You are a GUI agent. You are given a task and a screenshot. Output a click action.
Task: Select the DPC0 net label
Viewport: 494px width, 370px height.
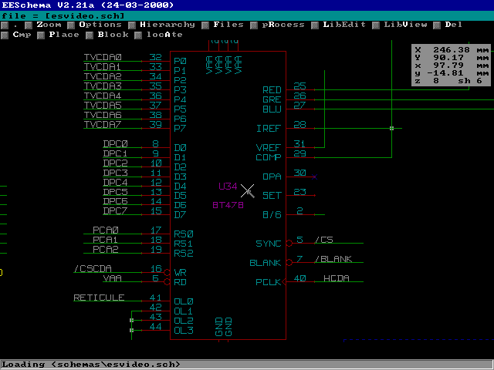pyautogui.click(x=115, y=144)
